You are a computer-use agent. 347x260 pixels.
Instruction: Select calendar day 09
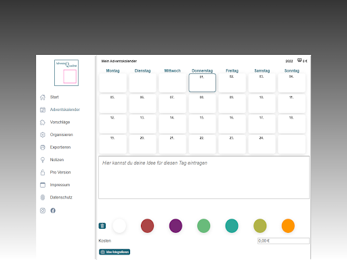click(x=232, y=104)
